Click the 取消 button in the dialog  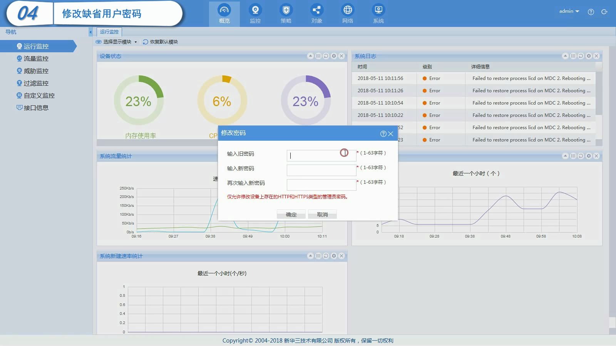tap(322, 215)
